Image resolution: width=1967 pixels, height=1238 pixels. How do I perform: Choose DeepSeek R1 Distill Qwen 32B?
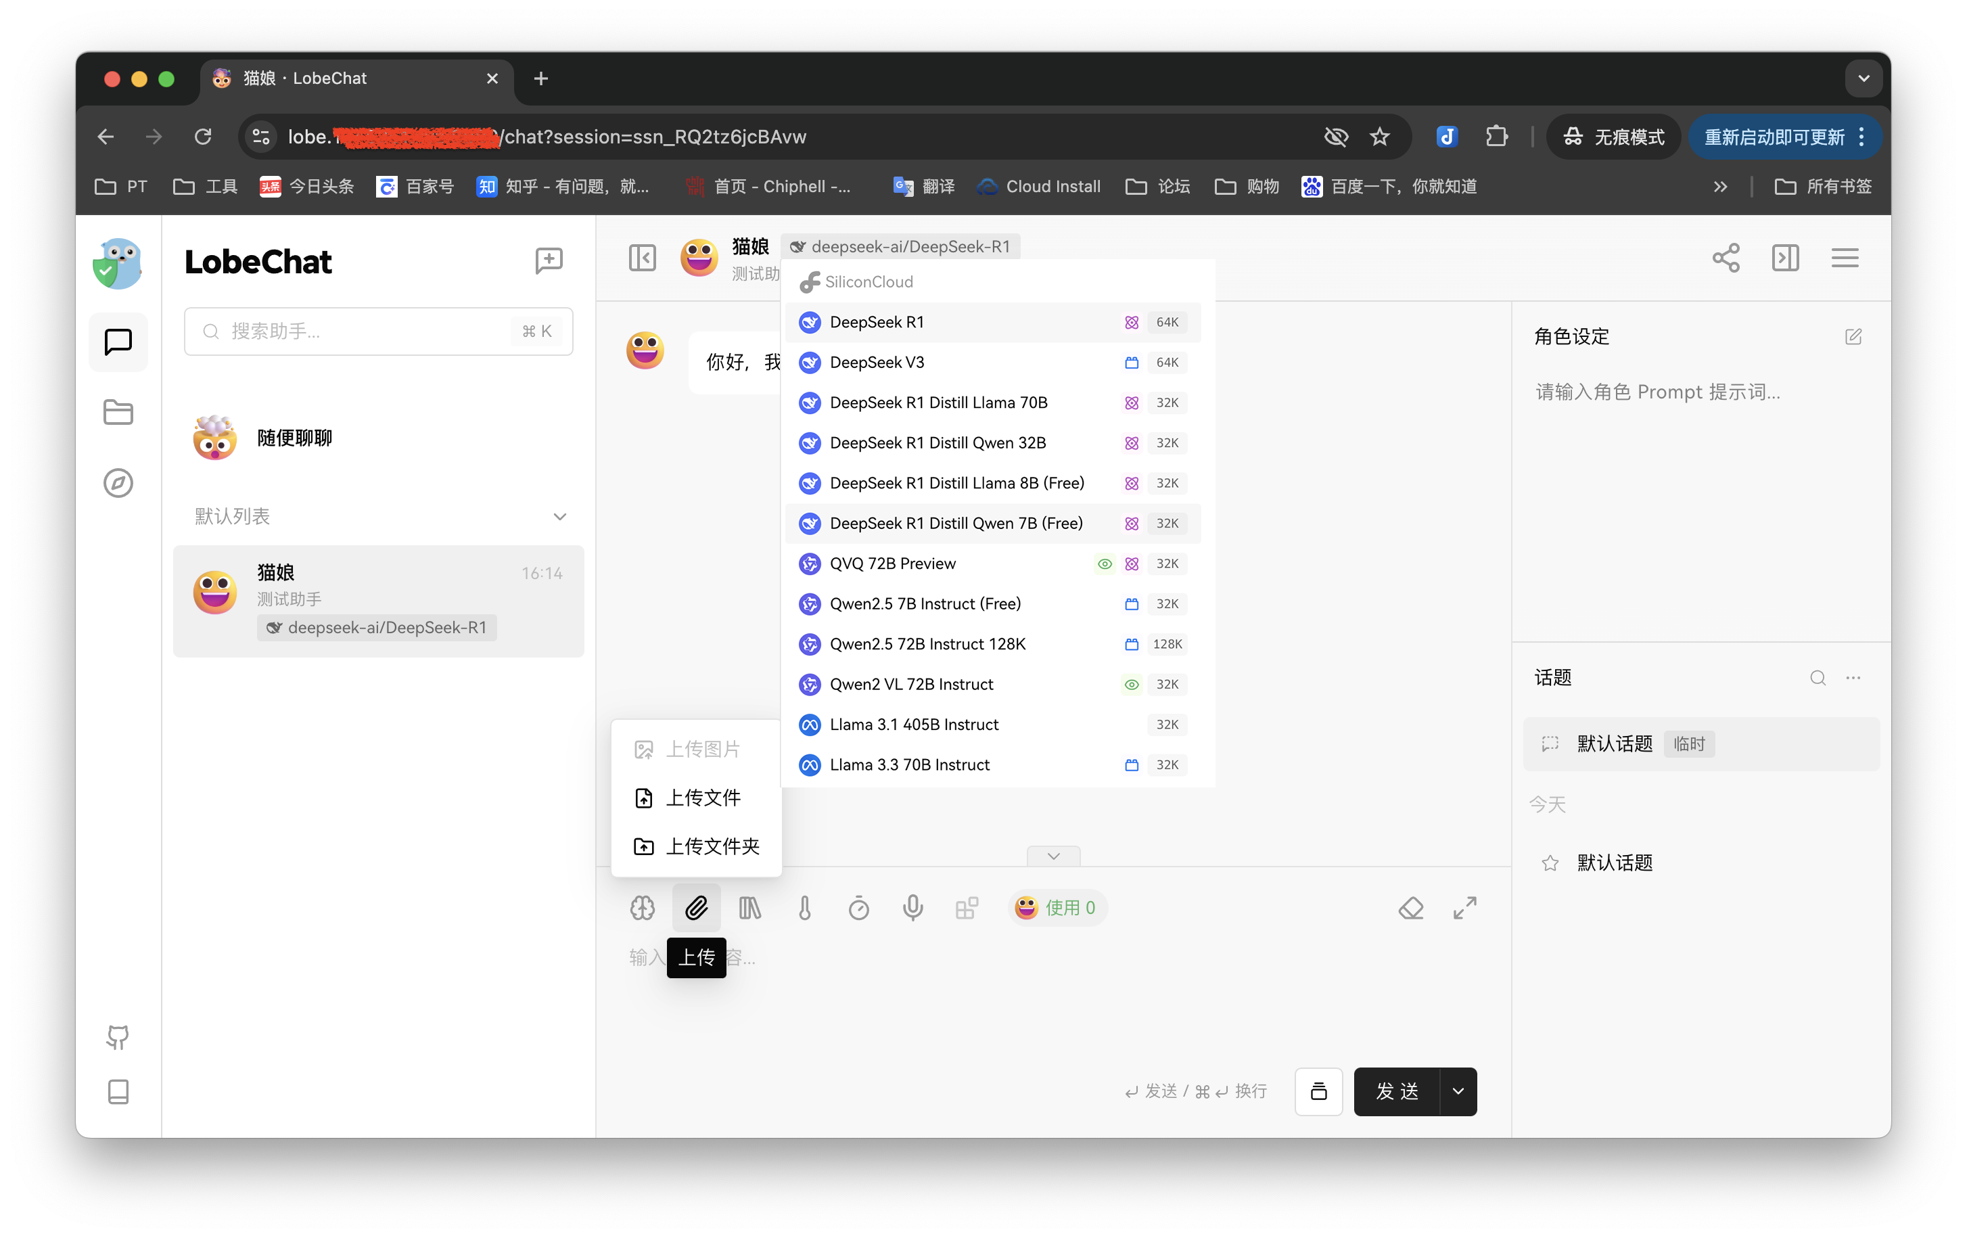[x=992, y=442]
